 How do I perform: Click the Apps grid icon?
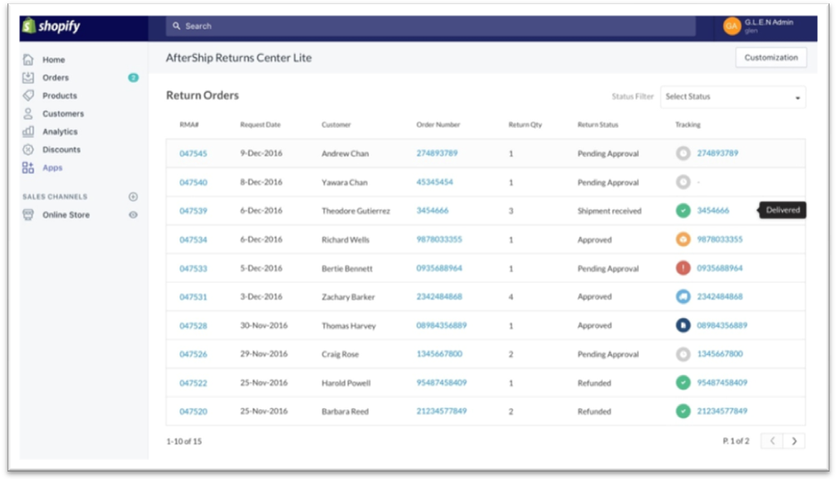click(28, 168)
